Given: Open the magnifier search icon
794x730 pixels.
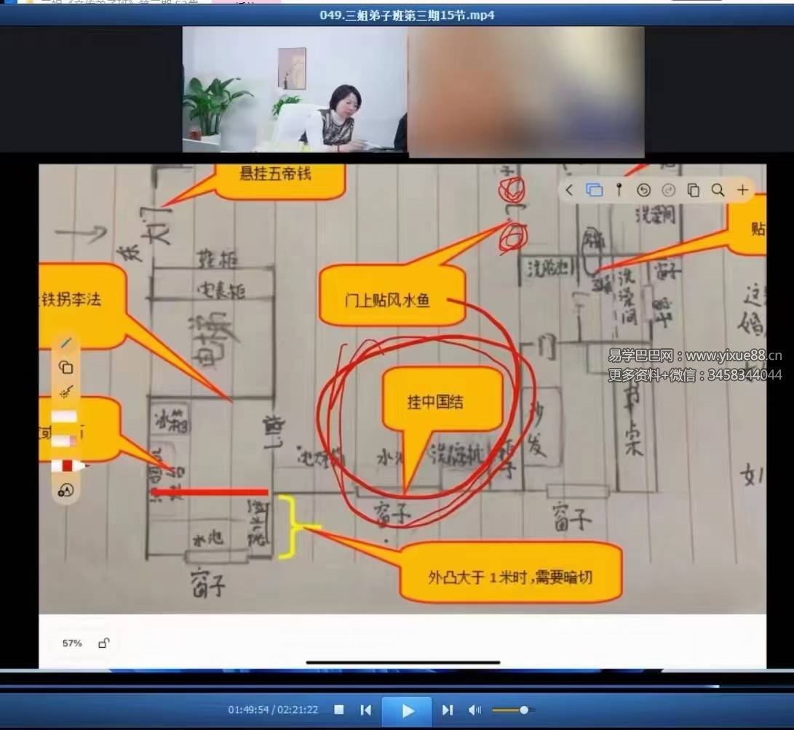Looking at the screenshot, I should [718, 190].
